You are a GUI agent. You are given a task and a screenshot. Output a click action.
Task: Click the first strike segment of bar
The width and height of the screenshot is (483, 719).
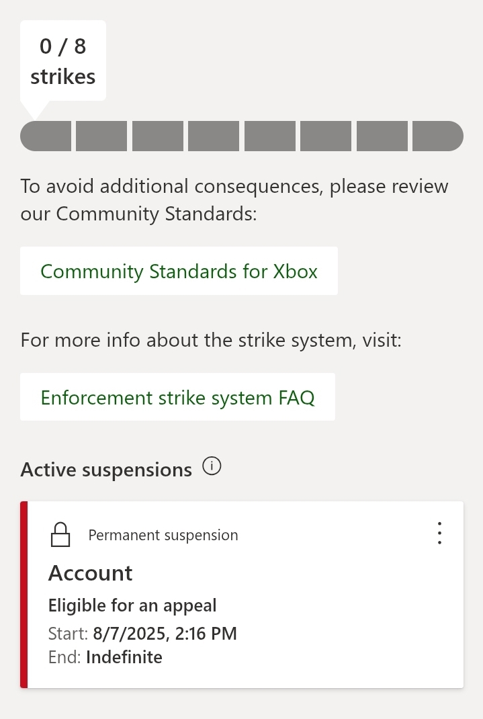[46, 136]
